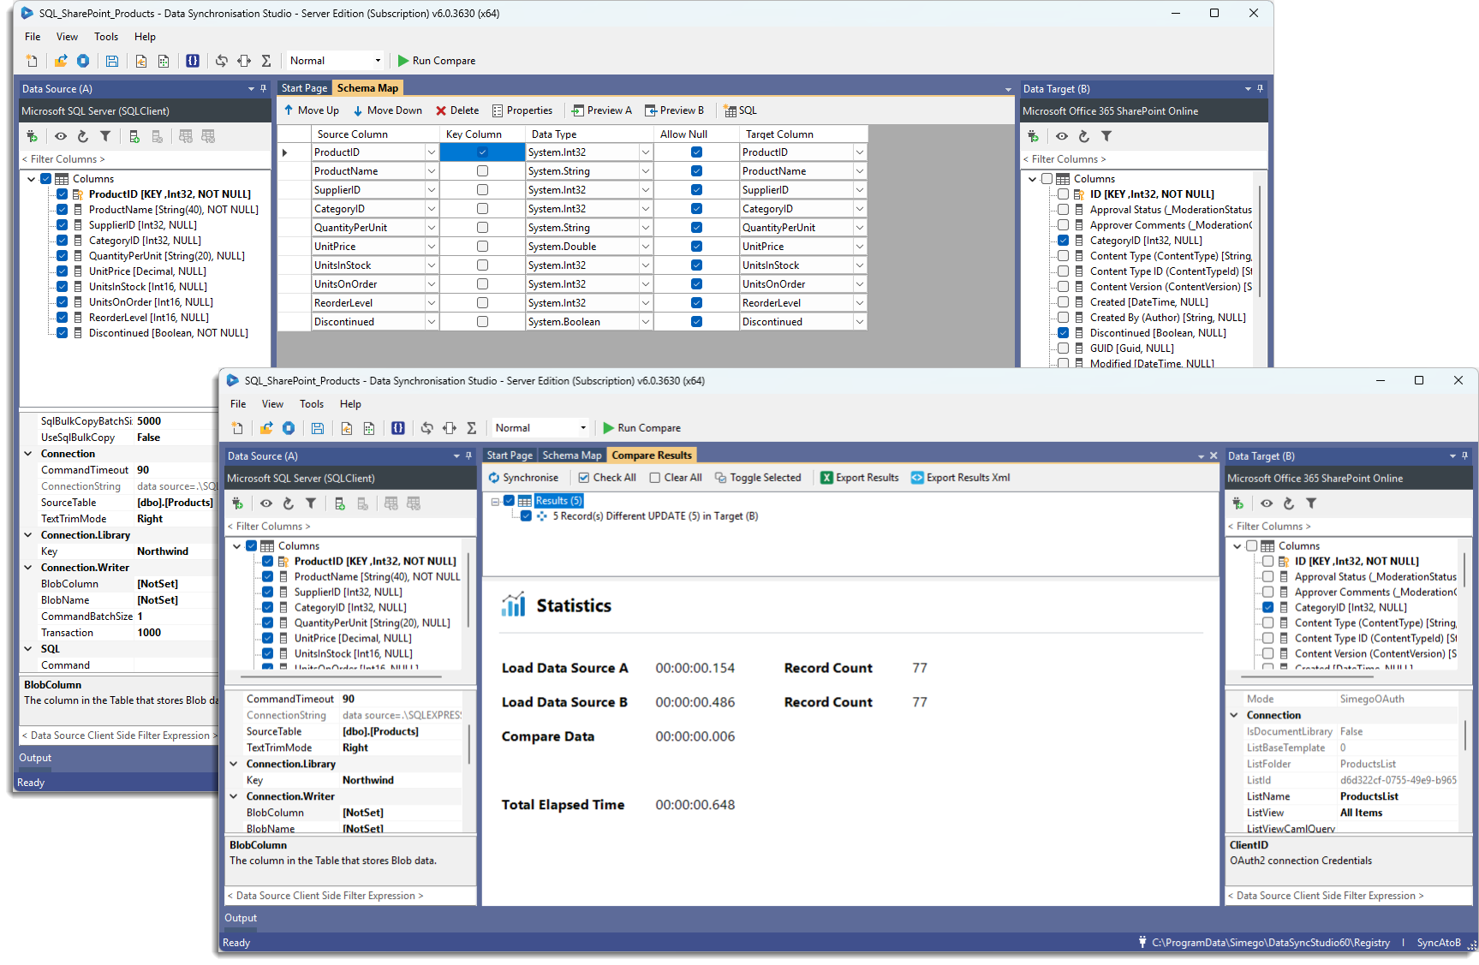Image resolution: width=1479 pixels, height=965 pixels.
Task: Open Tools menu in front window
Action: 312,404
